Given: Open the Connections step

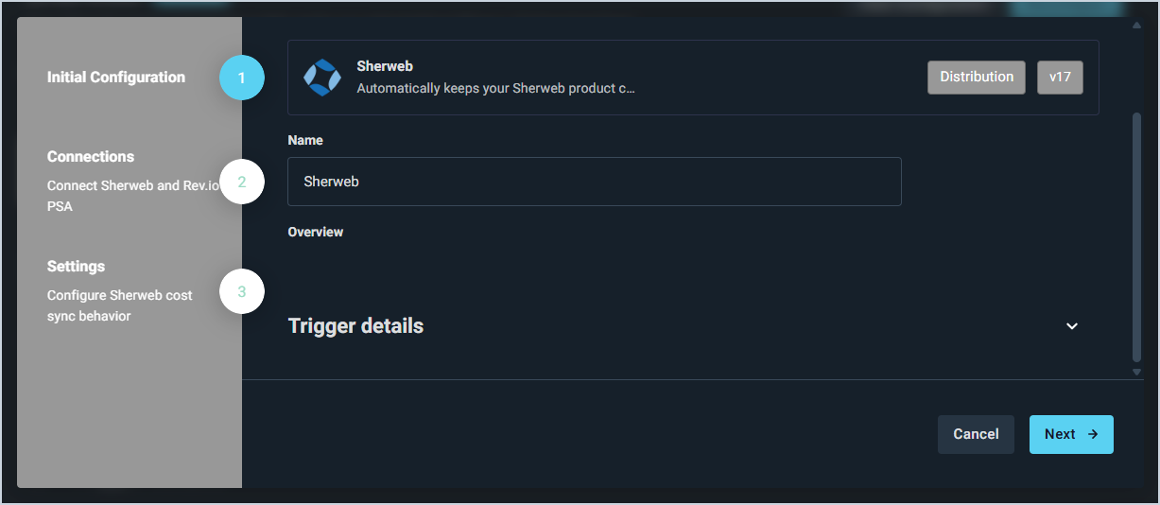Looking at the screenshot, I should click(91, 157).
